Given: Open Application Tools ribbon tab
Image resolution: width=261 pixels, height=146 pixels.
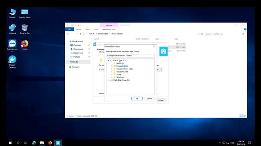Looking at the screenshot, I should [x=109, y=29].
